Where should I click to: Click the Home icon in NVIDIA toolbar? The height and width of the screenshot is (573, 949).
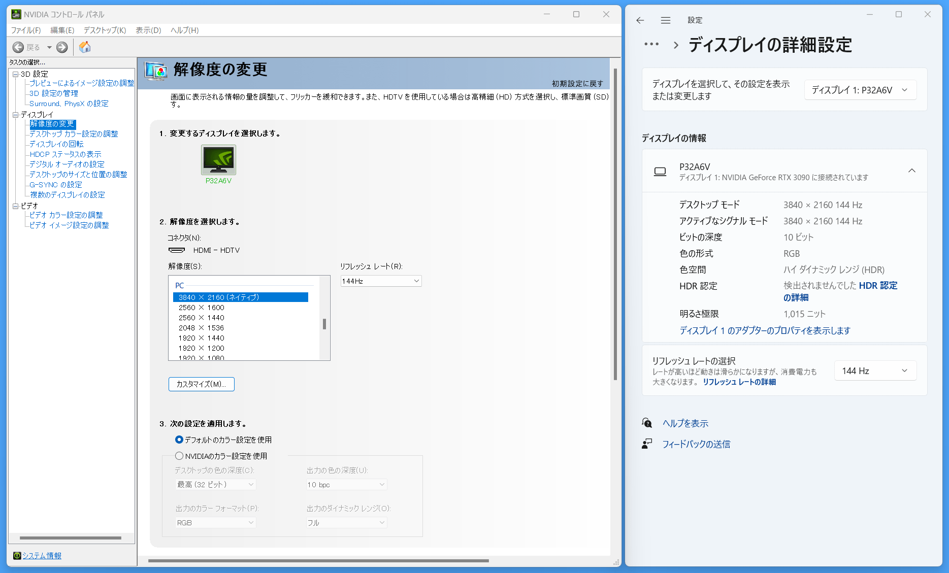click(x=85, y=47)
